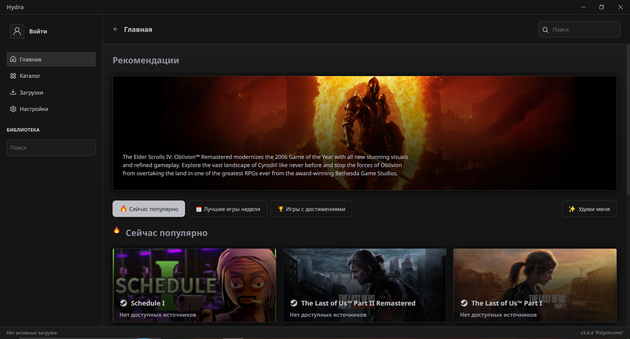Maximize the Hydra window
Viewport: 630px width, 339px height.
(602, 7)
